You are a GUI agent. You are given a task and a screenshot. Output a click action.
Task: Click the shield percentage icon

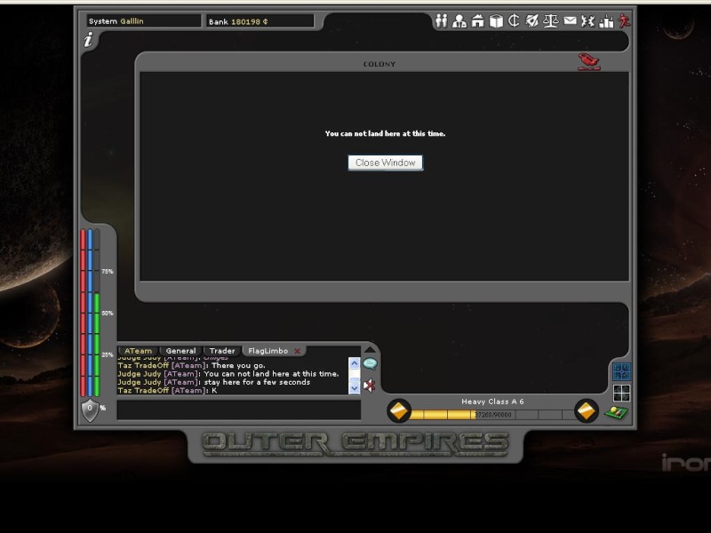[x=90, y=410]
